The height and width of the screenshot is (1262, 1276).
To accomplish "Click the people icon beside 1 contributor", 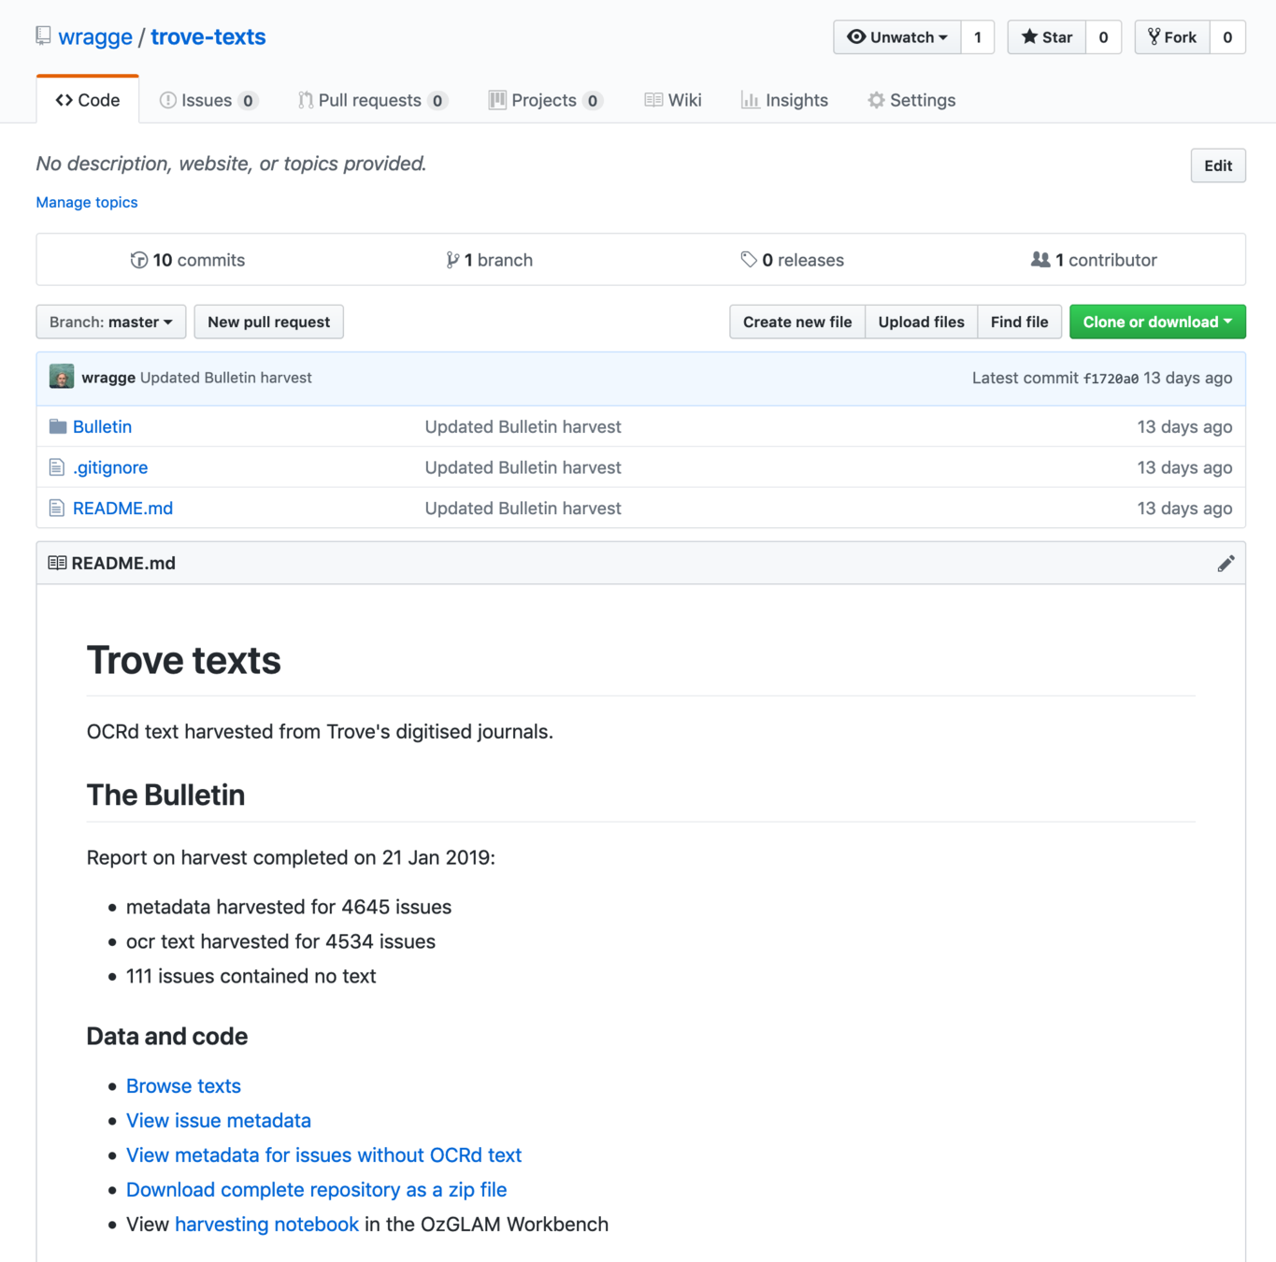I will pyautogui.click(x=1040, y=259).
